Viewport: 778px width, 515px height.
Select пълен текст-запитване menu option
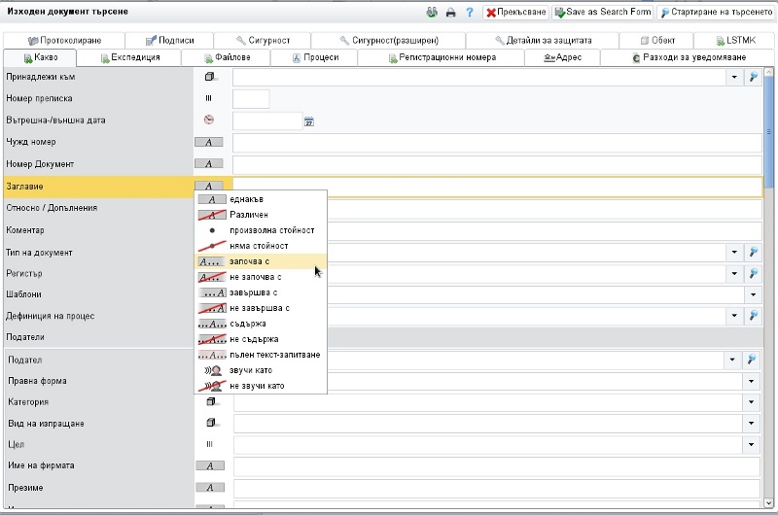[x=261, y=355]
